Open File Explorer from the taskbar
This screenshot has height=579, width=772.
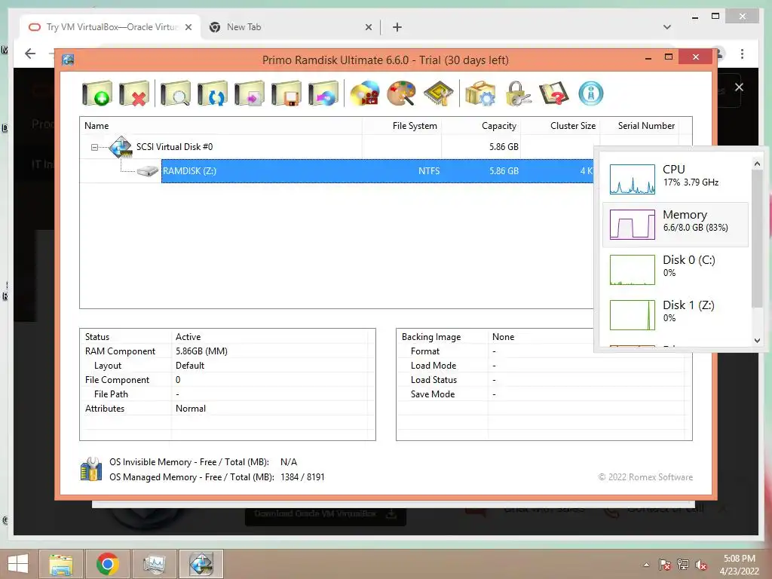pos(61,564)
